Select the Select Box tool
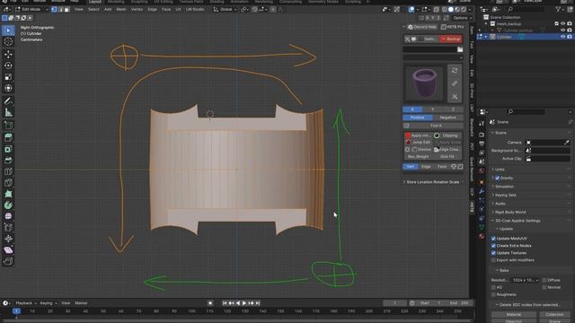The width and height of the screenshot is (575, 323). [8, 31]
